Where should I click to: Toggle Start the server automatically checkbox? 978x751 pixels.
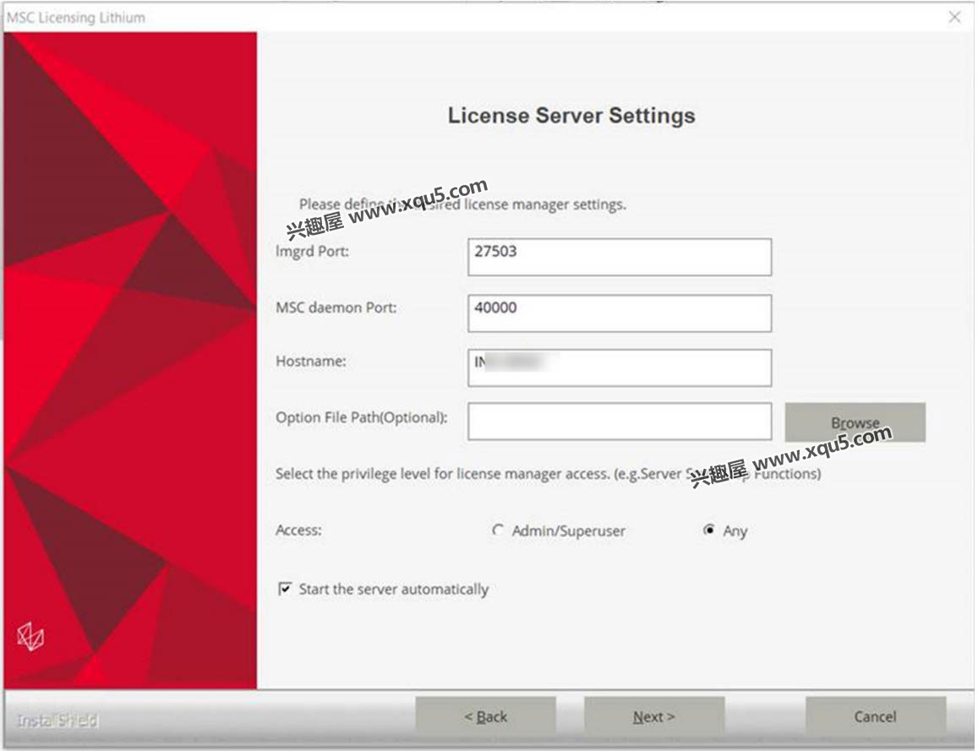[285, 589]
